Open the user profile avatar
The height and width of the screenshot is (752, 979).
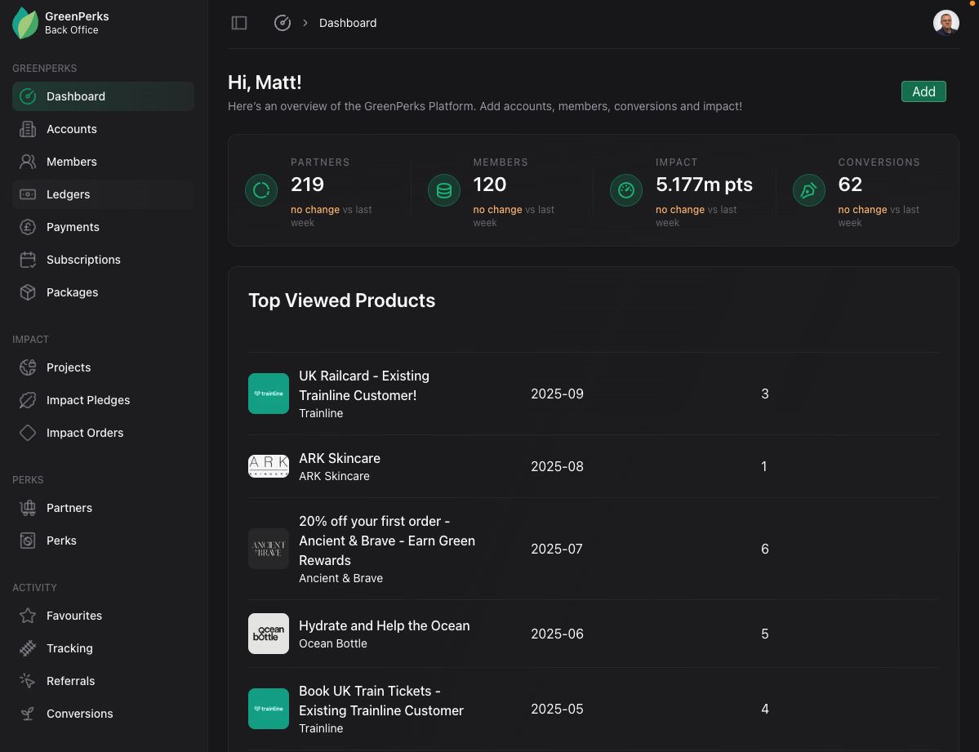[946, 23]
